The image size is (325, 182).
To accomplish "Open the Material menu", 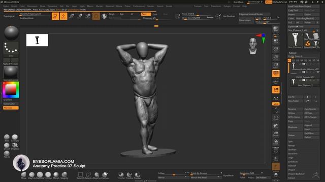I will click(110, 6).
